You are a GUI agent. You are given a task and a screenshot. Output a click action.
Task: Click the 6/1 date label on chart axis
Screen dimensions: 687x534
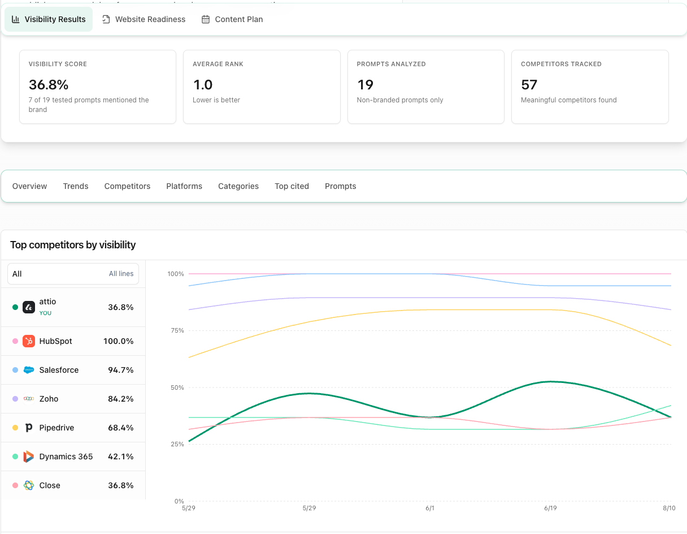tap(430, 509)
